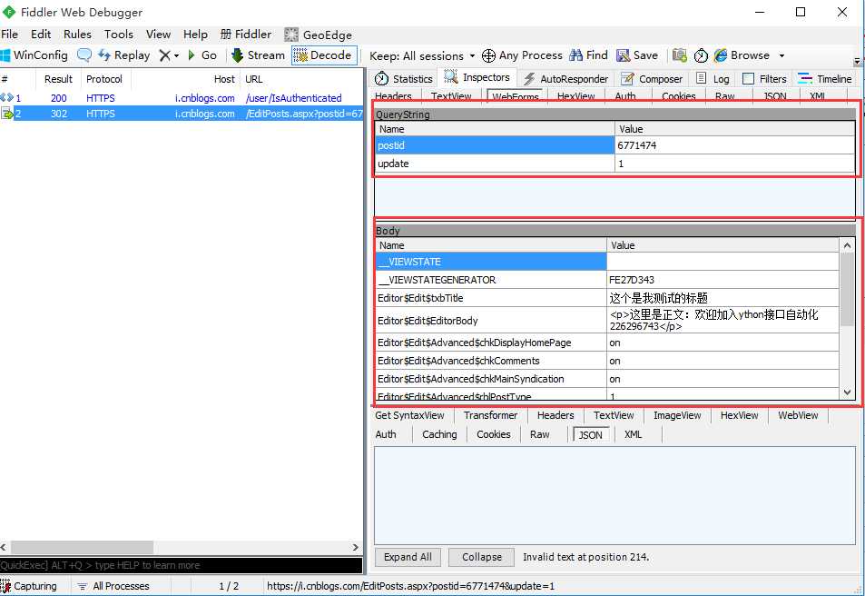Replay the selected session
This screenshot has height=596, width=865.
(x=124, y=55)
